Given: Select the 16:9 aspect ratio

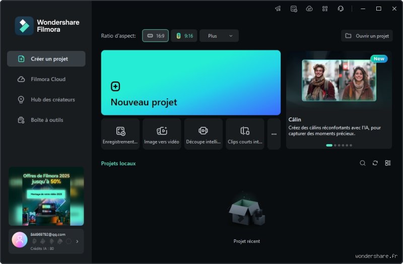Looking at the screenshot, I should [156, 36].
